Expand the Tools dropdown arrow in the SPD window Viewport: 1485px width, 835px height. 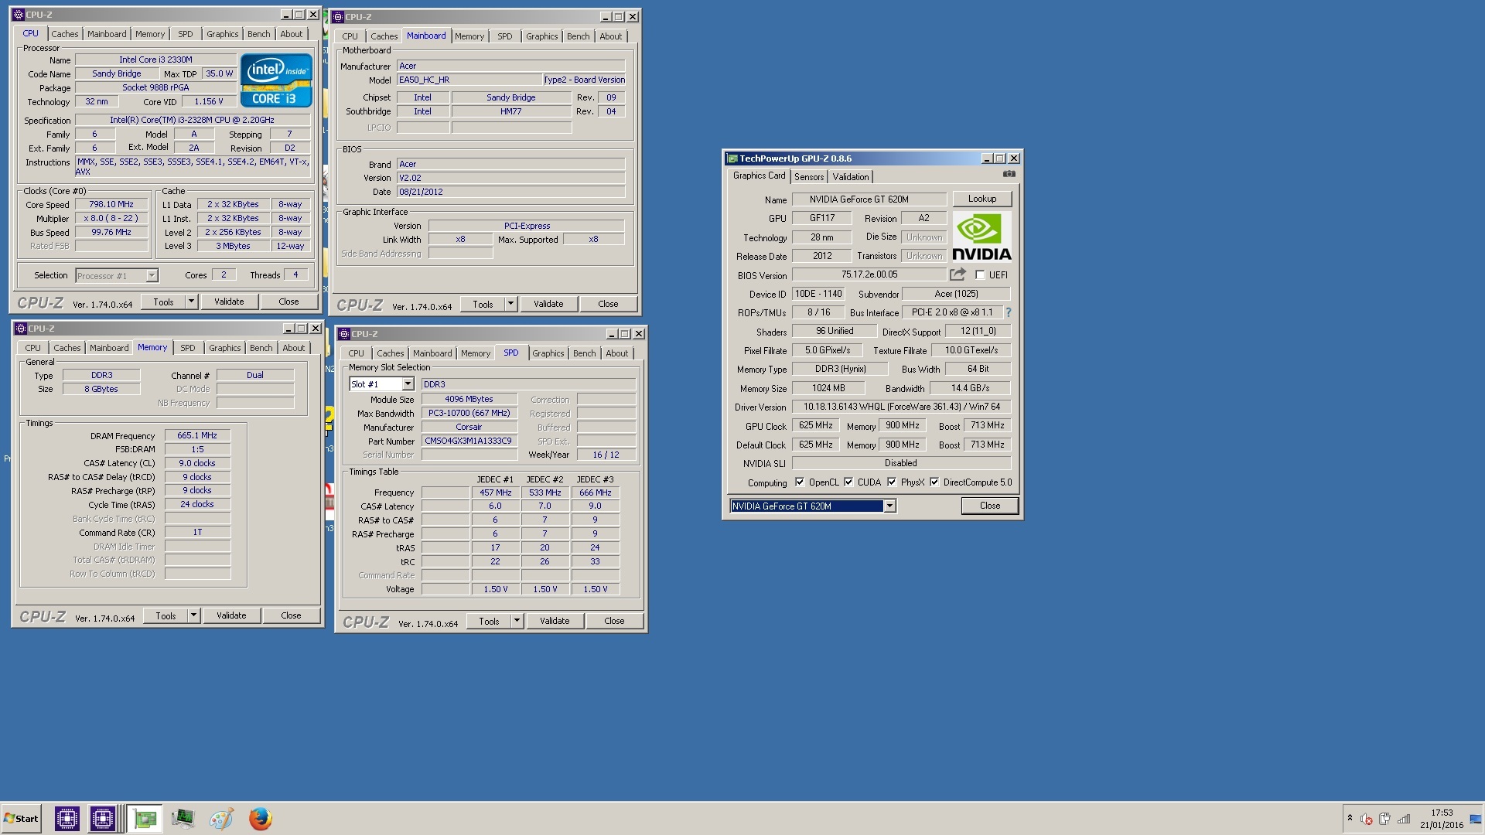tap(517, 621)
